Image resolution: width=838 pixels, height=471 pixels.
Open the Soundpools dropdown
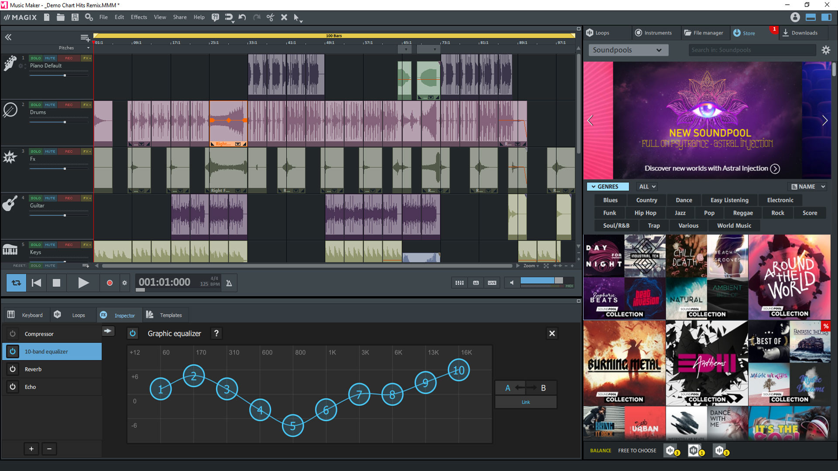(628, 50)
